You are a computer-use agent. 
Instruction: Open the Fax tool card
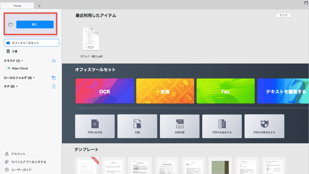pos(226,91)
